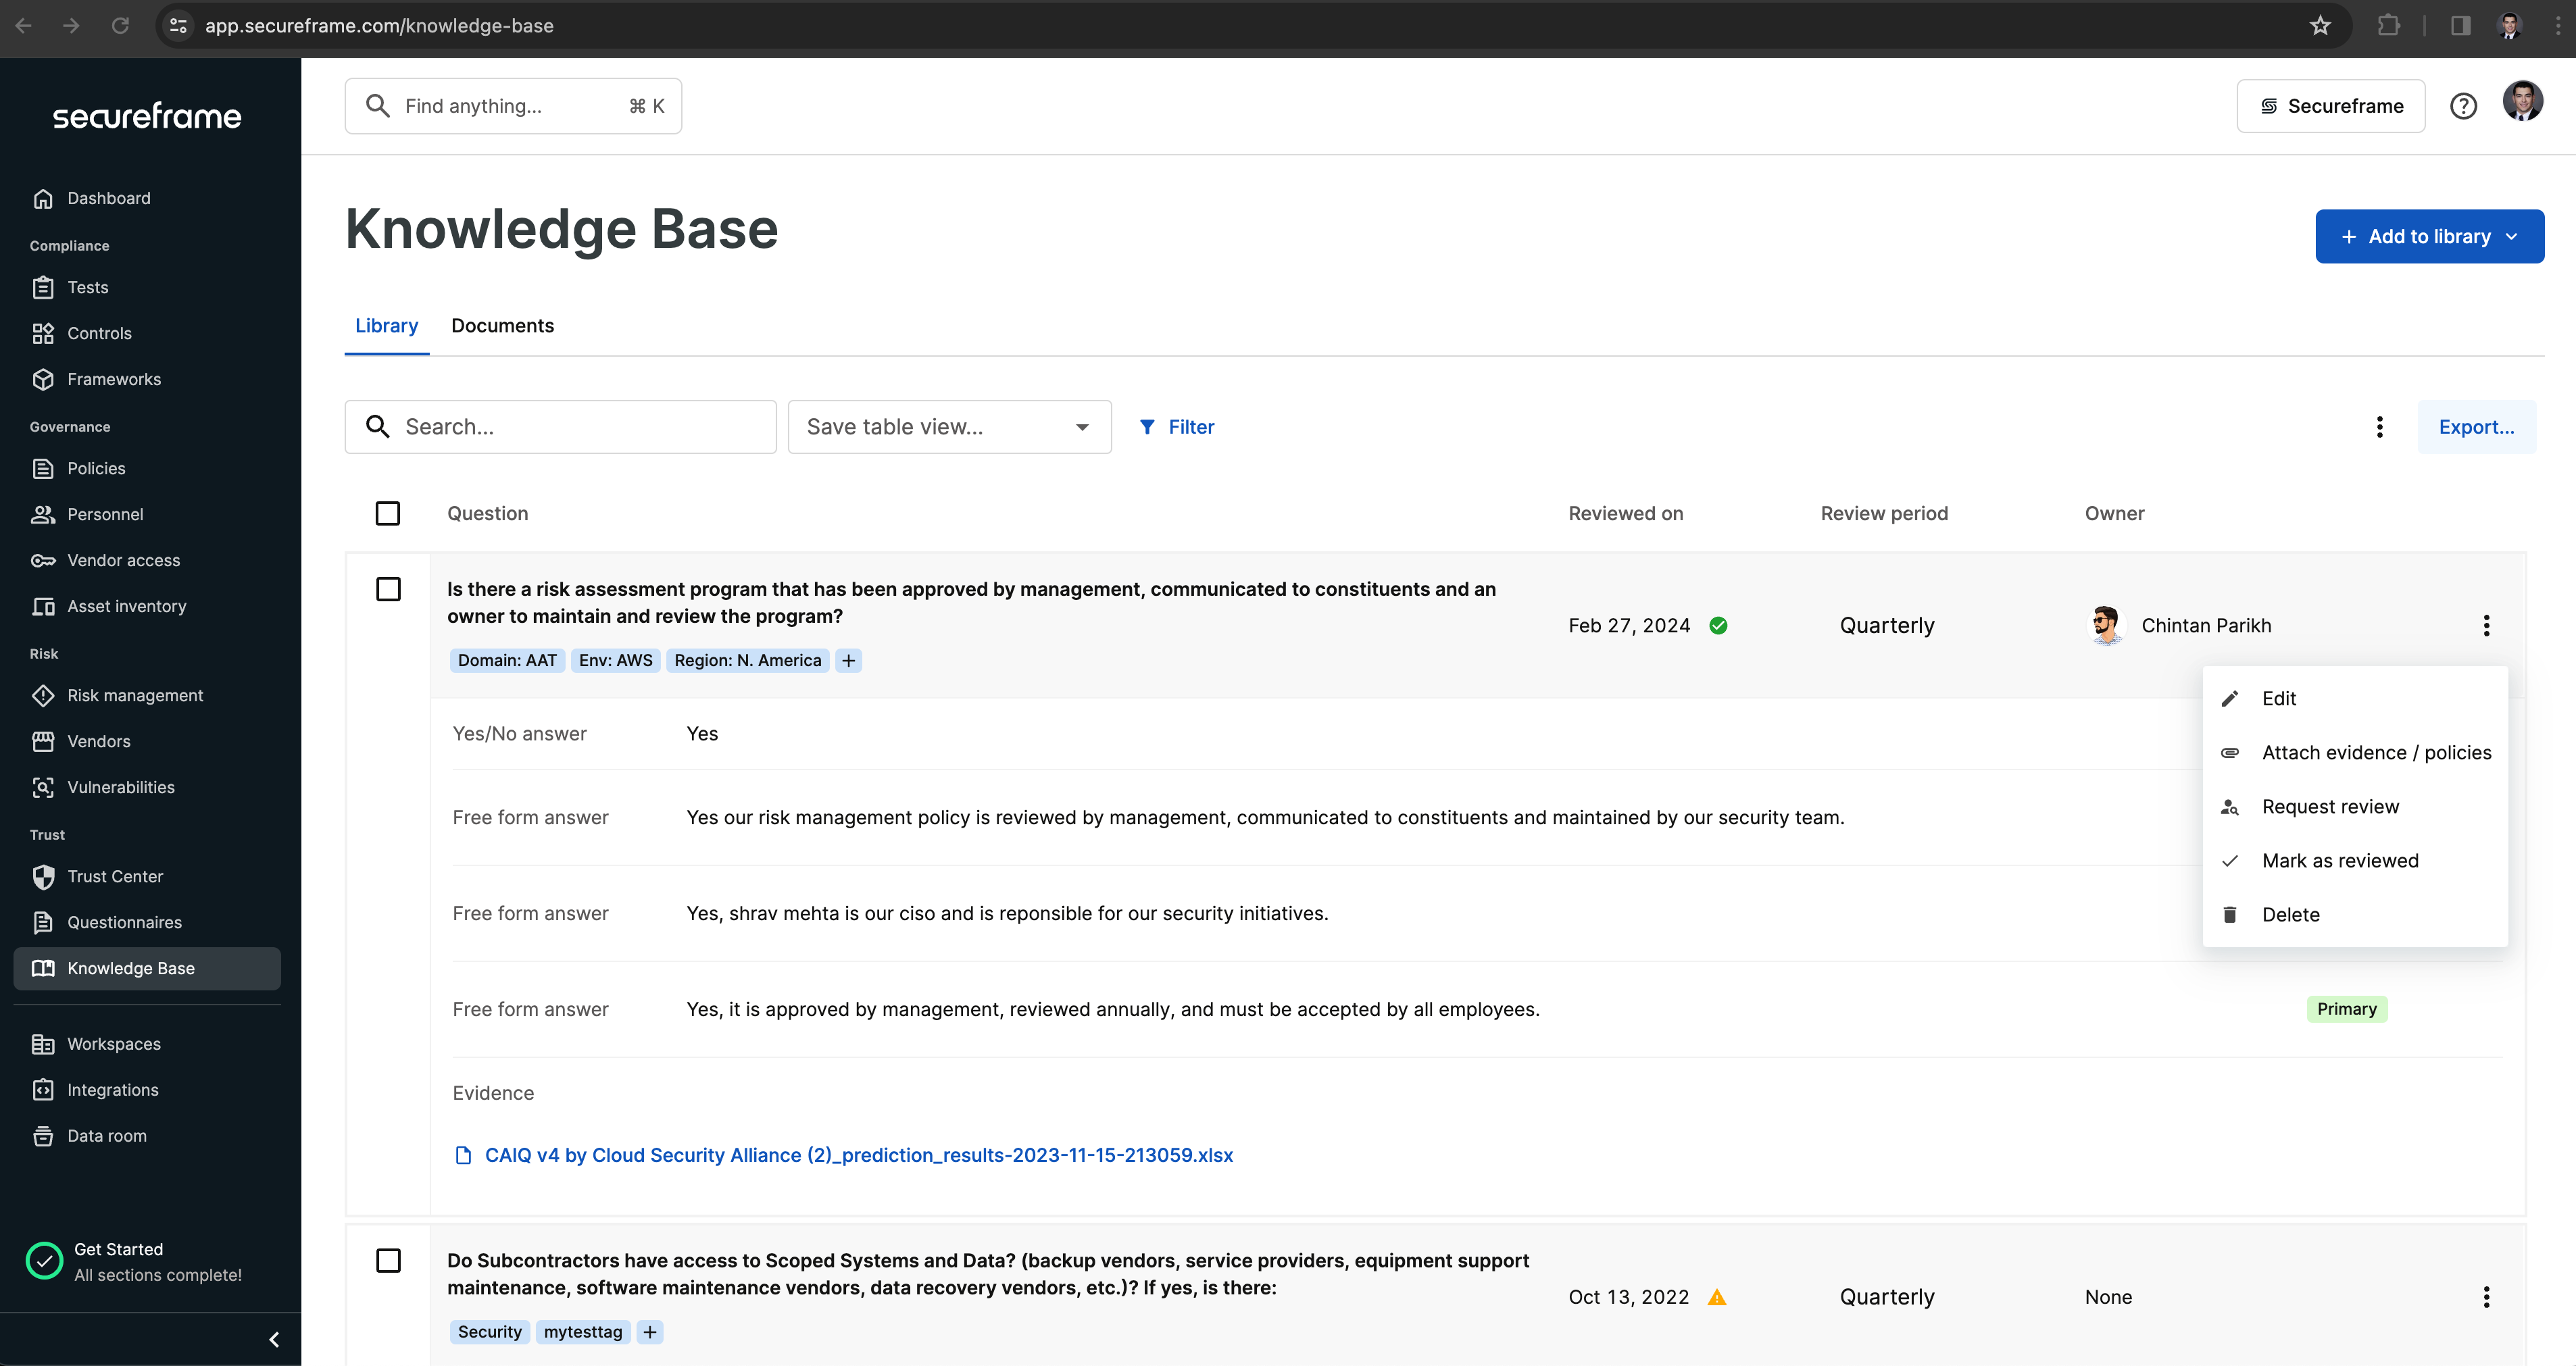Check the Subcontractors question row
This screenshot has height=1366, width=2576.
tap(388, 1260)
